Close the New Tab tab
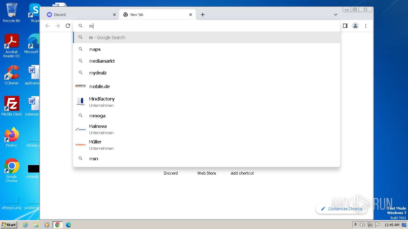The image size is (408, 229). 191,15
